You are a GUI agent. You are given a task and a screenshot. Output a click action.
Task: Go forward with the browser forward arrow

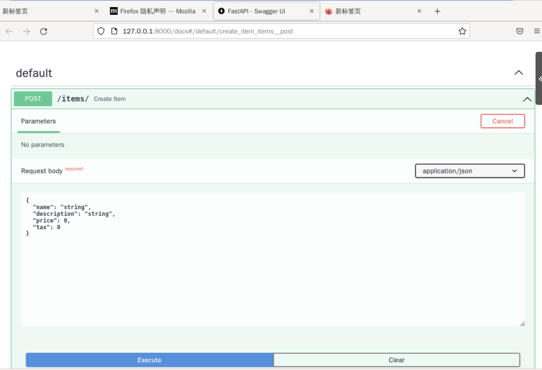coord(26,31)
